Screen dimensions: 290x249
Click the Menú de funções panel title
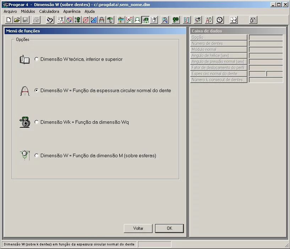pos(23,31)
